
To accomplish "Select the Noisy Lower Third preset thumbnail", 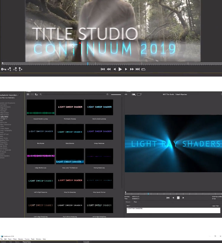I will tap(70, 156).
